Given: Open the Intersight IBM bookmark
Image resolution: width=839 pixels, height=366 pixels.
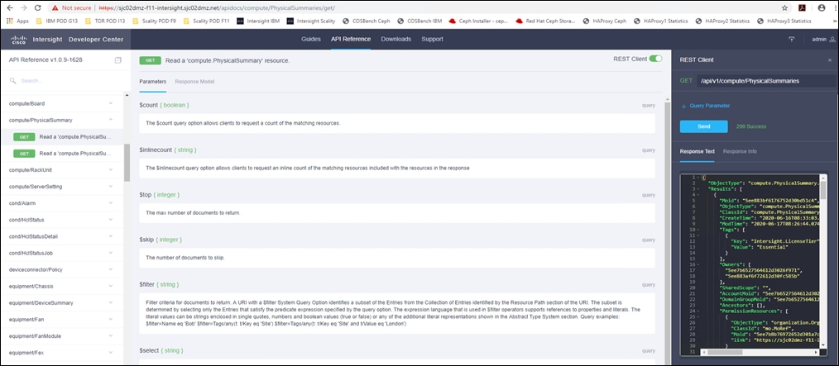Looking at the screenshot, I should 259,21.
